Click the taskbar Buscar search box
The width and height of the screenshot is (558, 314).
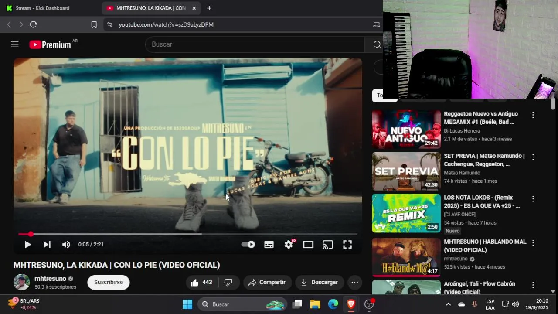coord(242,304)
